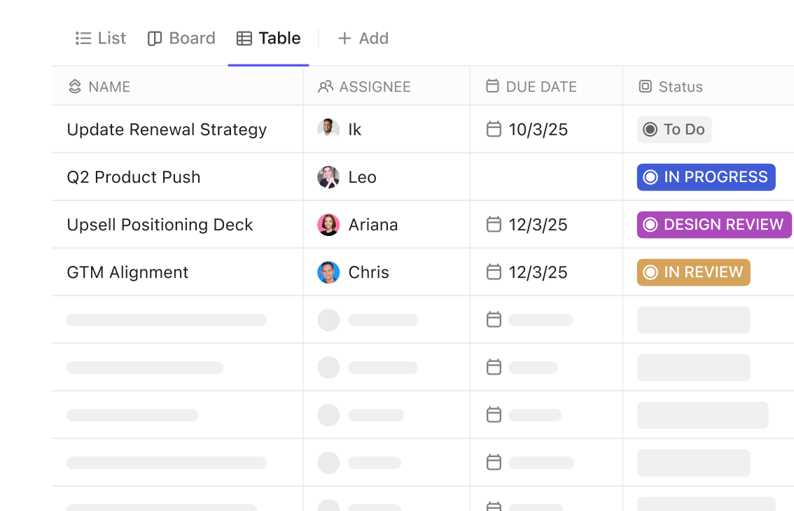Click empty due date cell for Q2 Product Push

click(x=546, y=177)
